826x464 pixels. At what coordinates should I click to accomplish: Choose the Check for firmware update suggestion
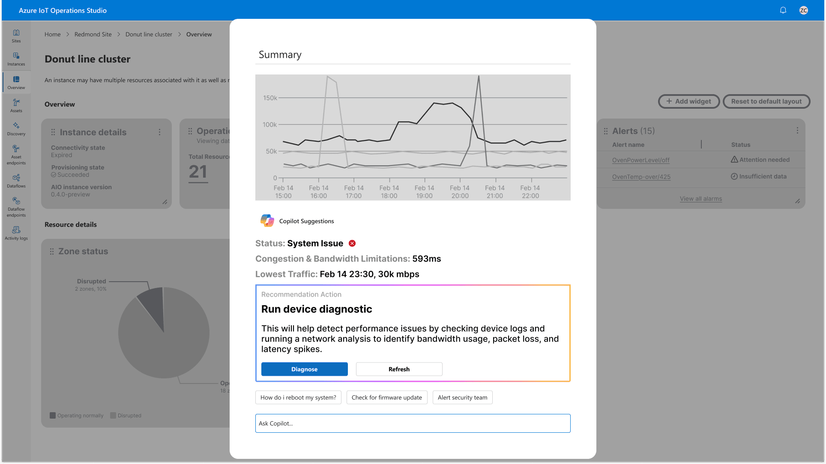[x=386, y=397]
